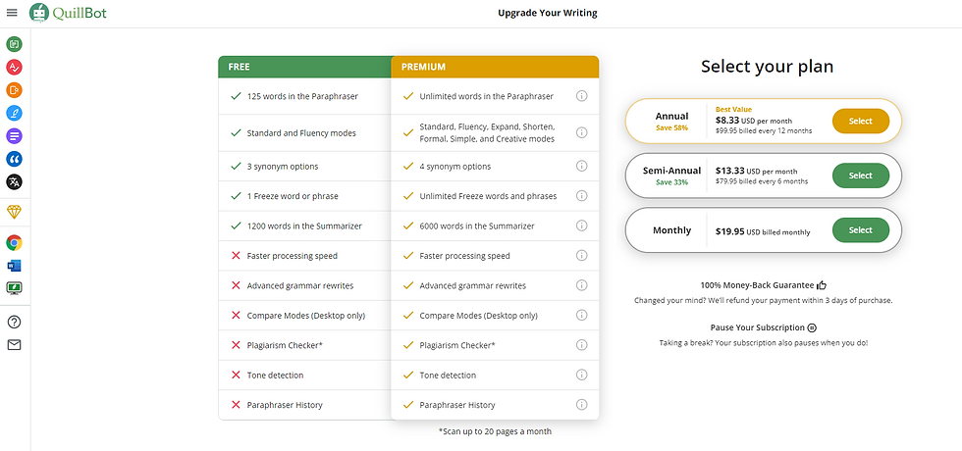Click the FREE column header
The width and height of the screenshot is (962, 451).
coord(305,67)
